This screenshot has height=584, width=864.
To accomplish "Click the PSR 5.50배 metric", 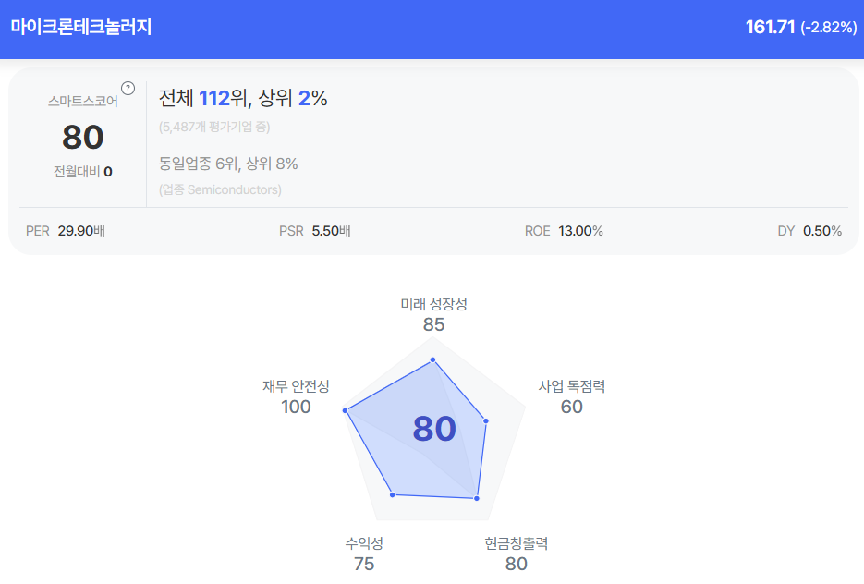I will (314, 231).
